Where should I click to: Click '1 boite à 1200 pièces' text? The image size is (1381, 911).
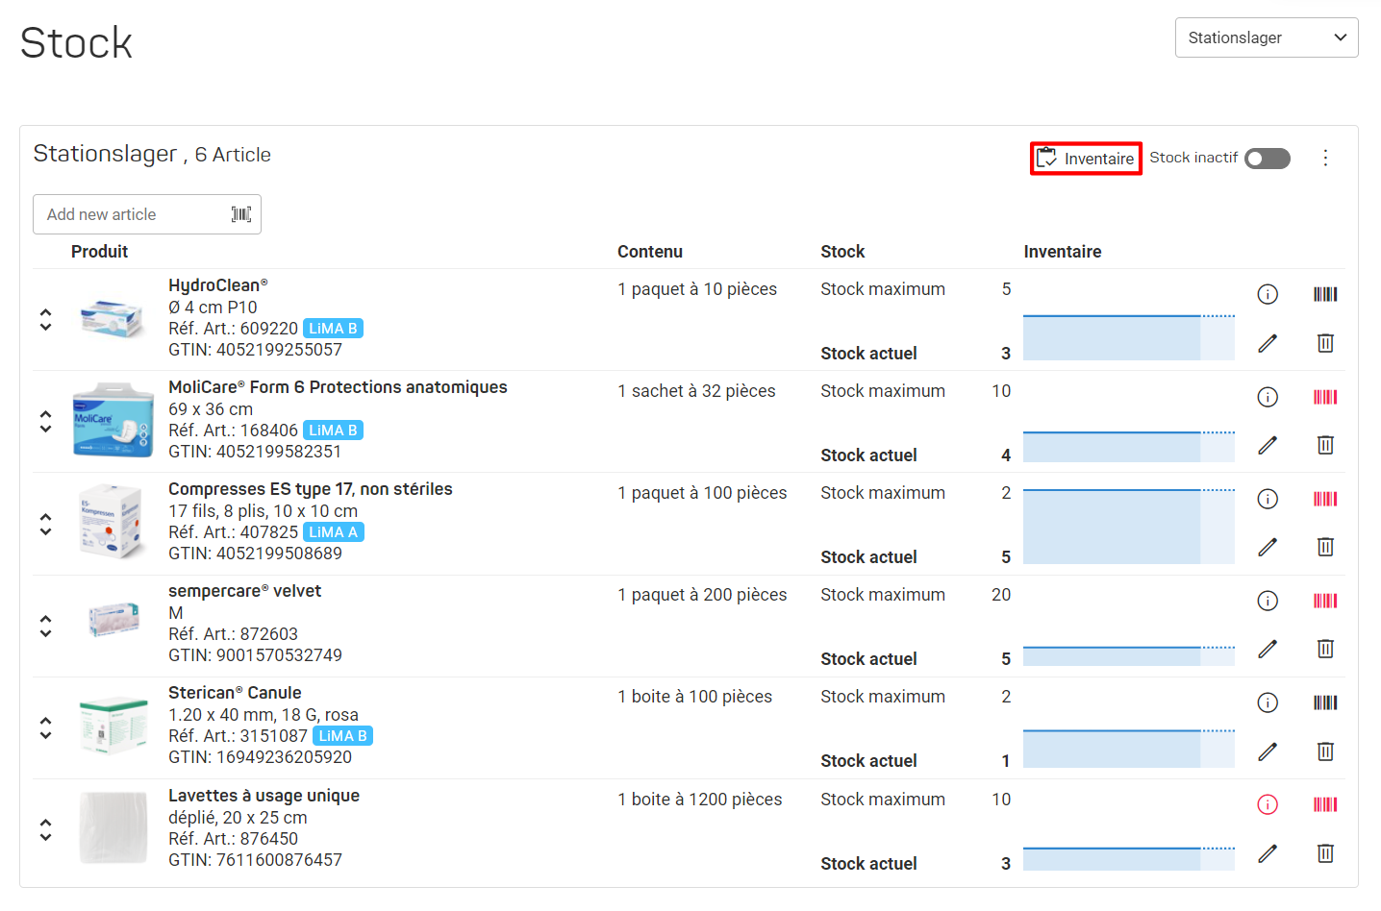point(700,800)
